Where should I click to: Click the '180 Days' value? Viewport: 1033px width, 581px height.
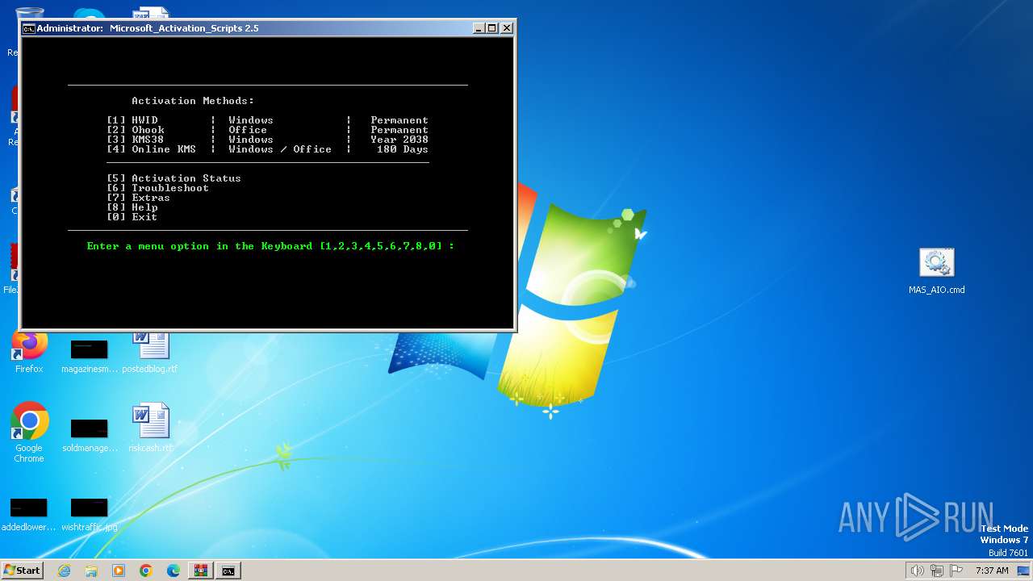[x=403, y=149]
